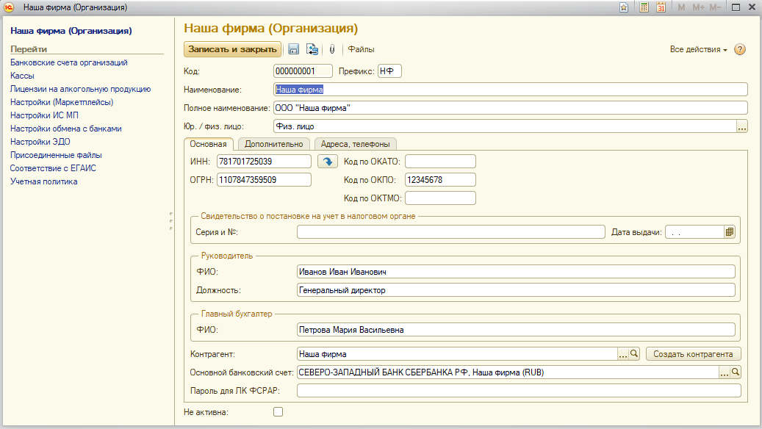Expand the Все действия dropdown menu
The height and width of the screenshot is (429, 762).
point(698,49)
